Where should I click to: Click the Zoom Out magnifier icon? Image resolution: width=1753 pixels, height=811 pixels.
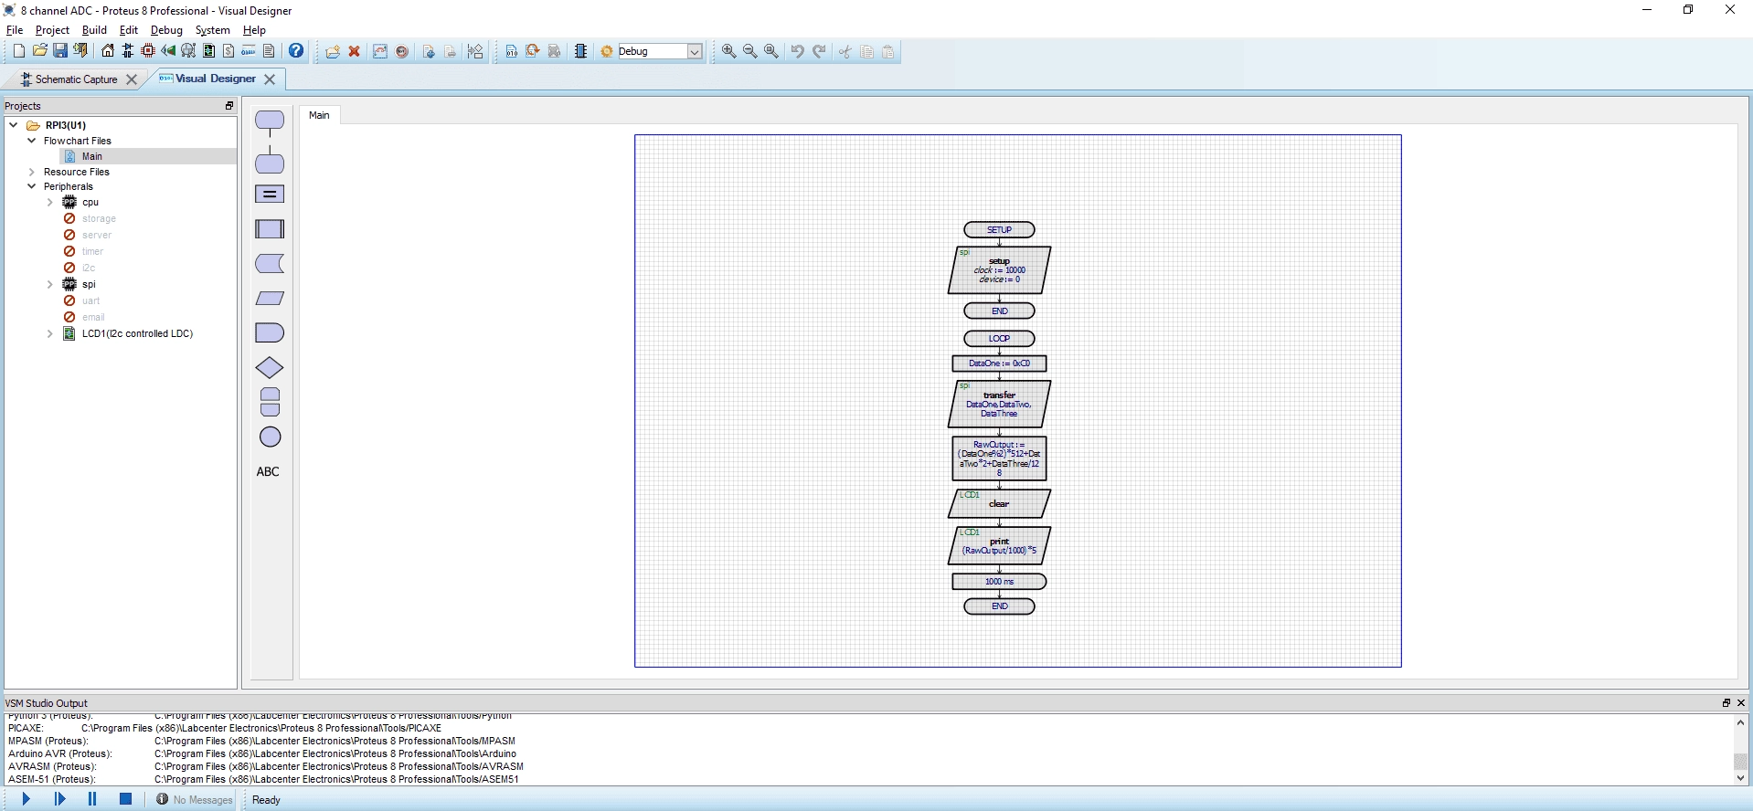(750, 51)
